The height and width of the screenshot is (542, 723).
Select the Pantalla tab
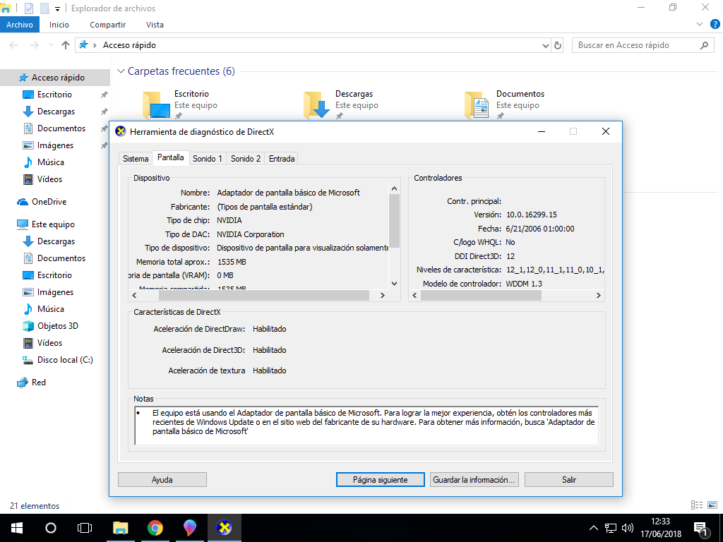coord(171,157)
